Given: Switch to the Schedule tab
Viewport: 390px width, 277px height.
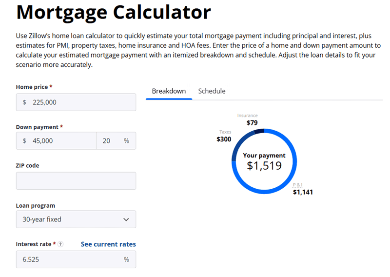Looking at the screenshot, I should [x=212, y=91].
